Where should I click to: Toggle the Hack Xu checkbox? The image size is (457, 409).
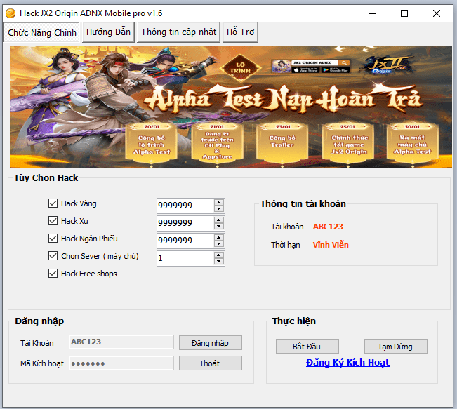[x=53, y=221]
